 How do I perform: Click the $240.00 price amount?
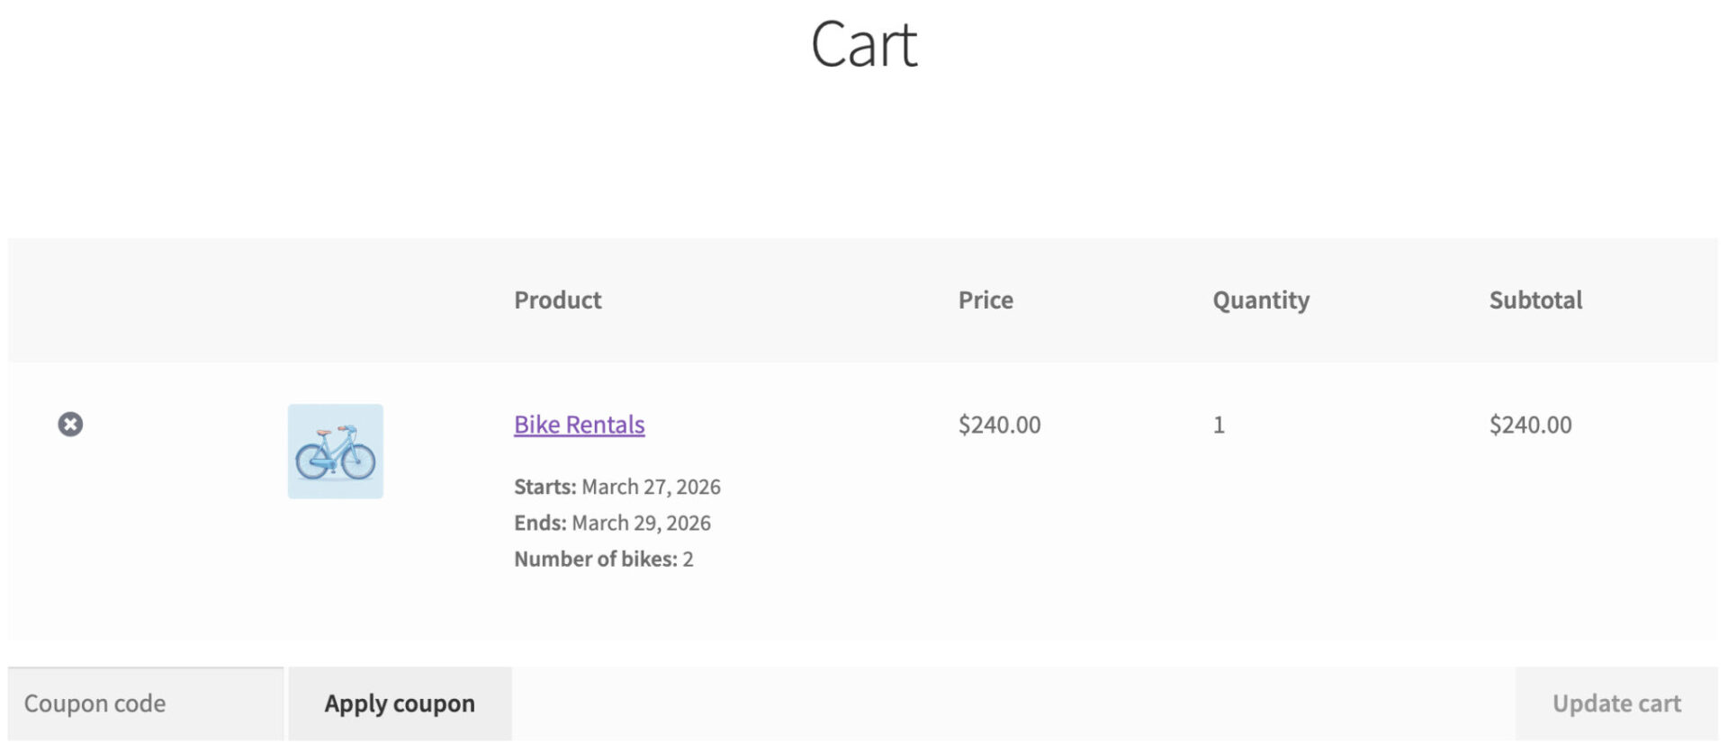(x=999, y=424)
